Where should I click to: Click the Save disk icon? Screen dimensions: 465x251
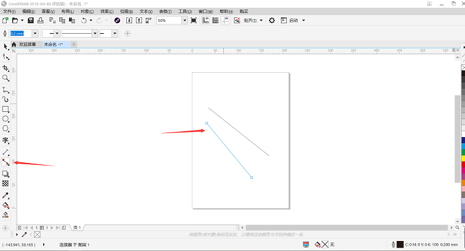(31, 21)
